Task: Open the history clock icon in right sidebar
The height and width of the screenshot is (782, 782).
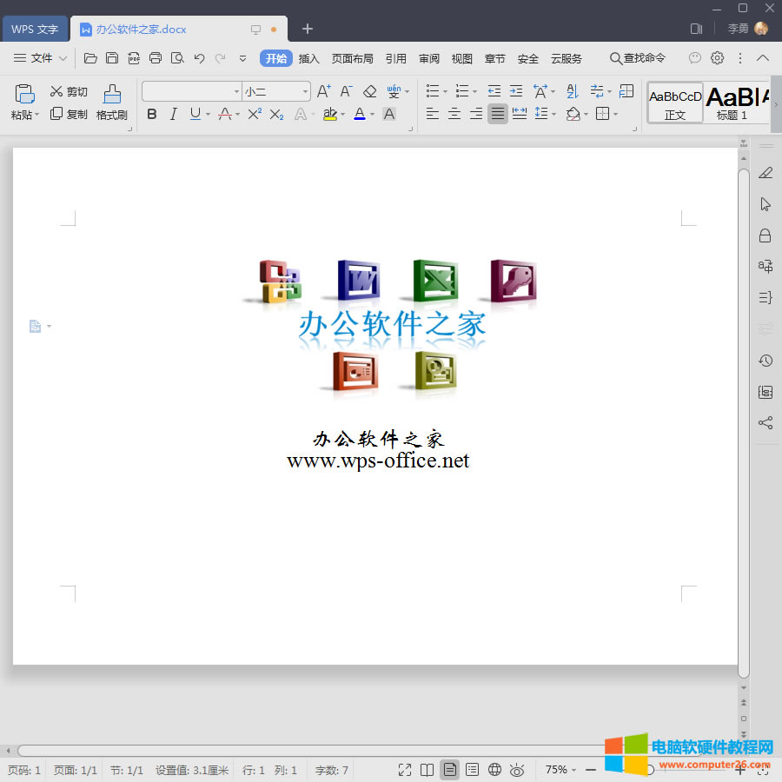Action: pos(765,361)
